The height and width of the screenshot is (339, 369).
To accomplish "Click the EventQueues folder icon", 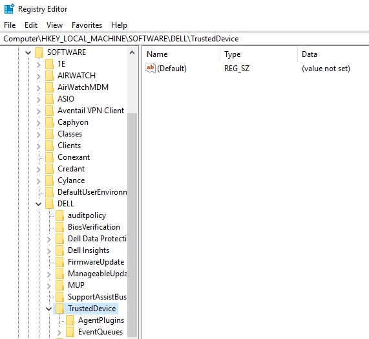I will tap(70, 332).
